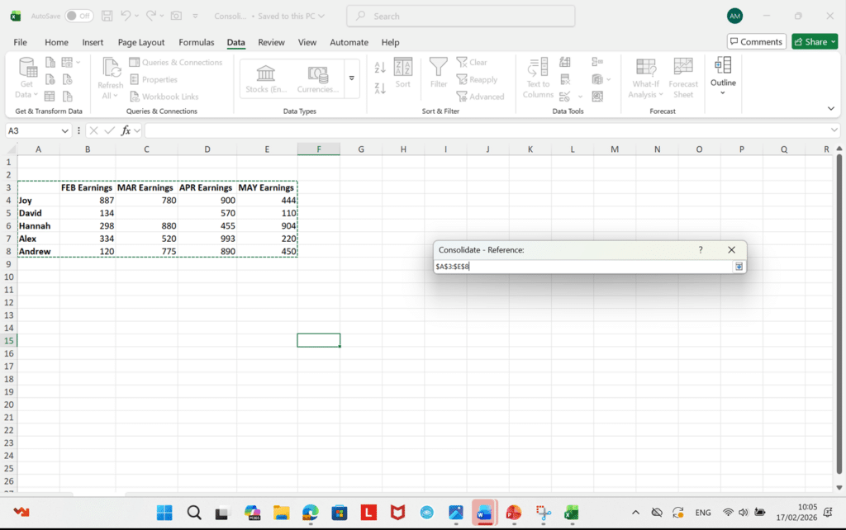Collapse the ribbon with the chevron
The height and width of the screenshot is (530, 846).
click(831, 108)
